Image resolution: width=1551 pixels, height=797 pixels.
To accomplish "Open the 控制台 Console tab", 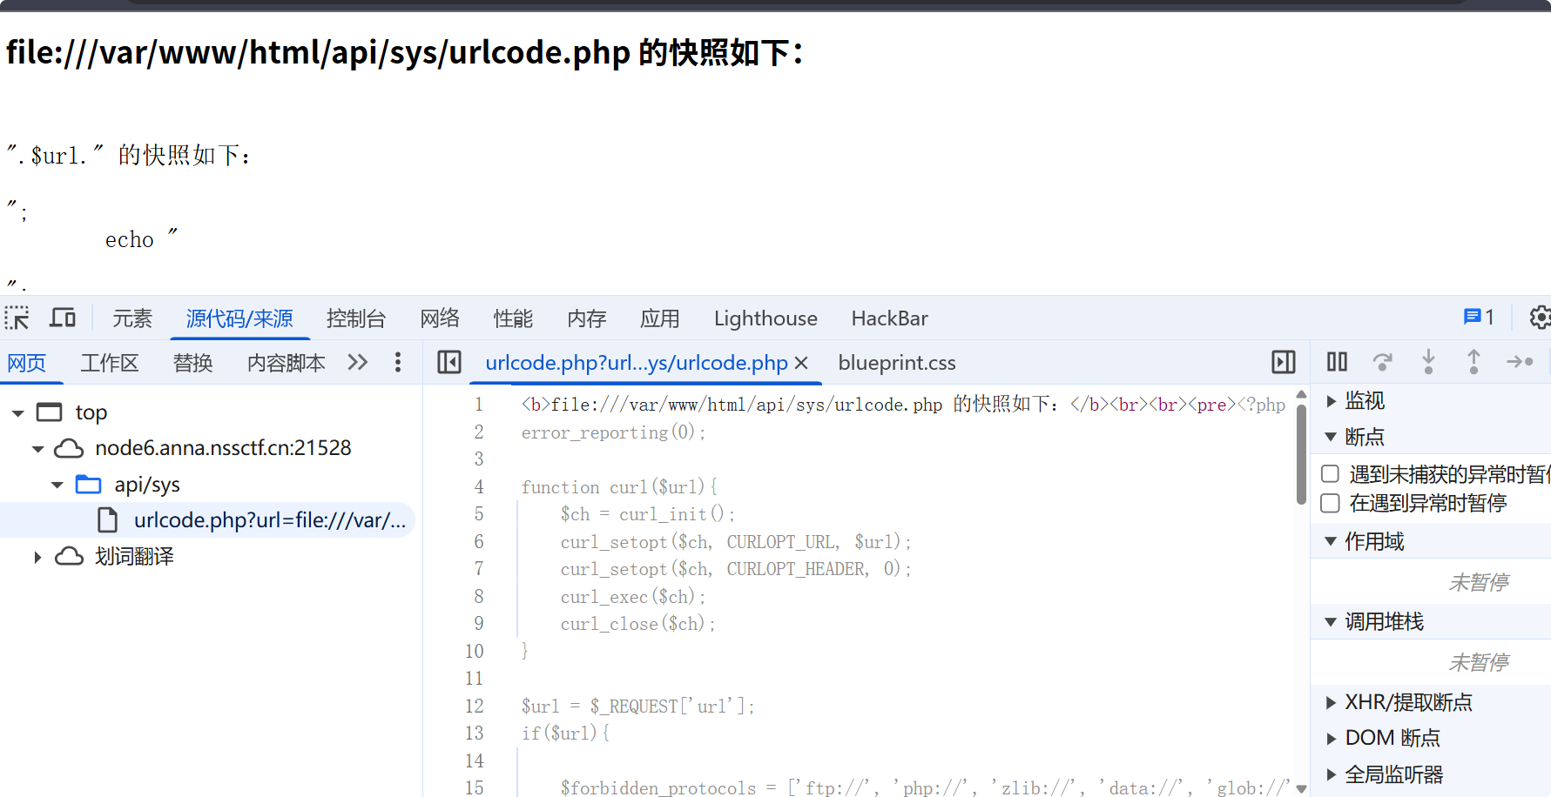I will tap(356, 318).
